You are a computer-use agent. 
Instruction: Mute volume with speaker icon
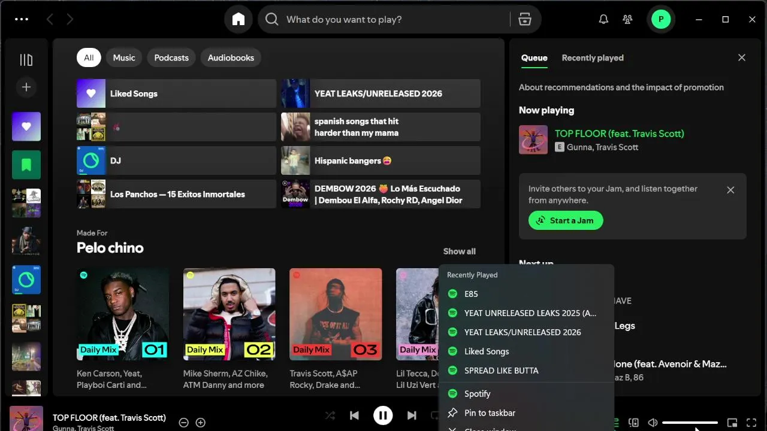[x=653, y=423]
